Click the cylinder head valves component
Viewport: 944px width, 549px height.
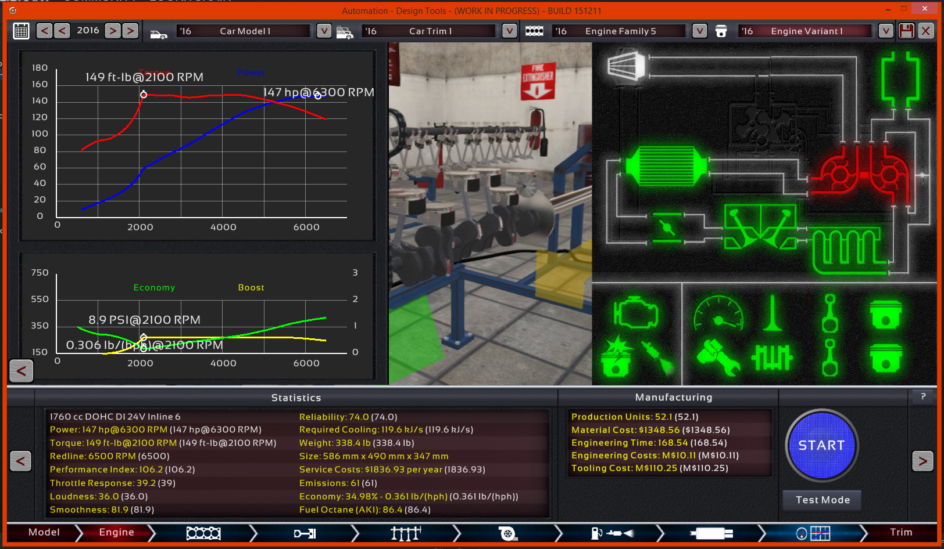(760, 226)
